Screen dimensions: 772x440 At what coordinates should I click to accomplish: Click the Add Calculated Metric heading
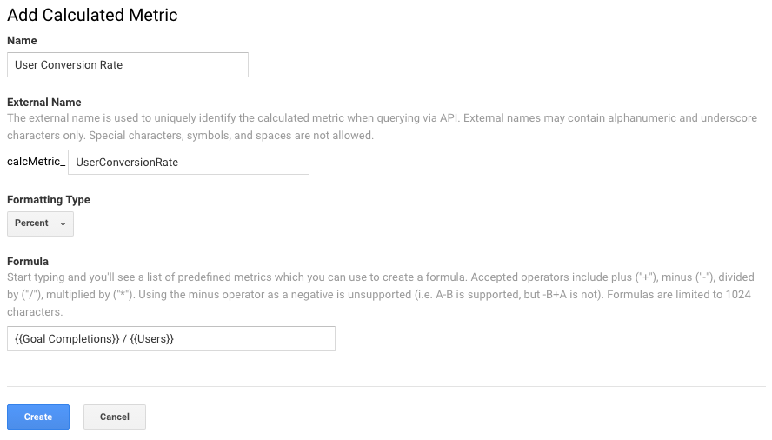[92, 16]
